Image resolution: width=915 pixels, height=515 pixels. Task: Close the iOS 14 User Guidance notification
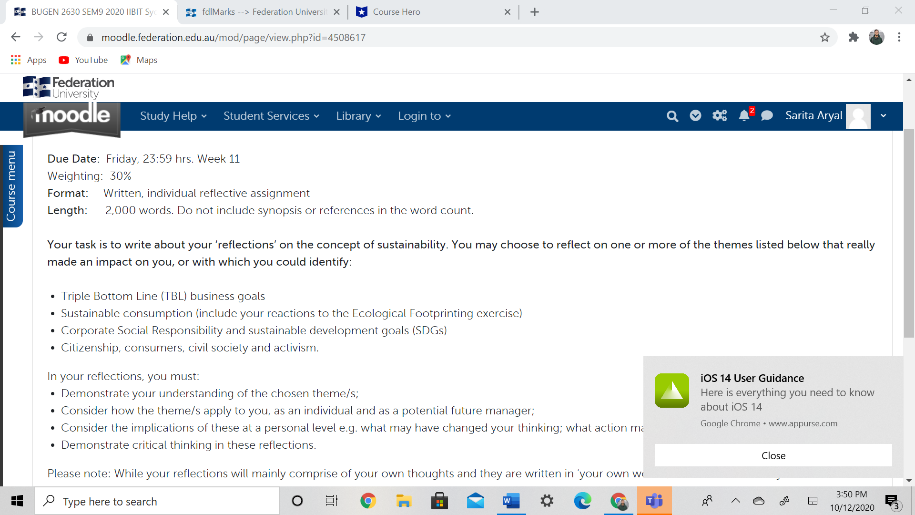click(x=773, y=455)
